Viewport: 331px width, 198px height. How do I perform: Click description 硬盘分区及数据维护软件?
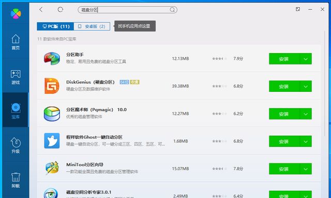click(x=88, y=89)
